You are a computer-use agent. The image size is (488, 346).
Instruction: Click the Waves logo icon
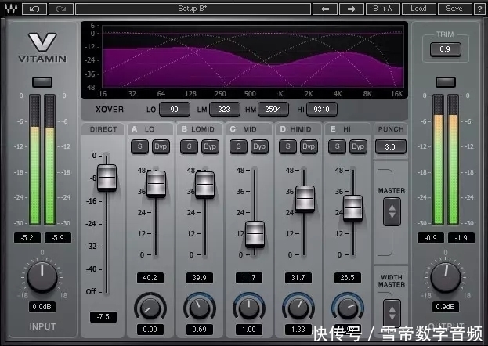point(10,9)
